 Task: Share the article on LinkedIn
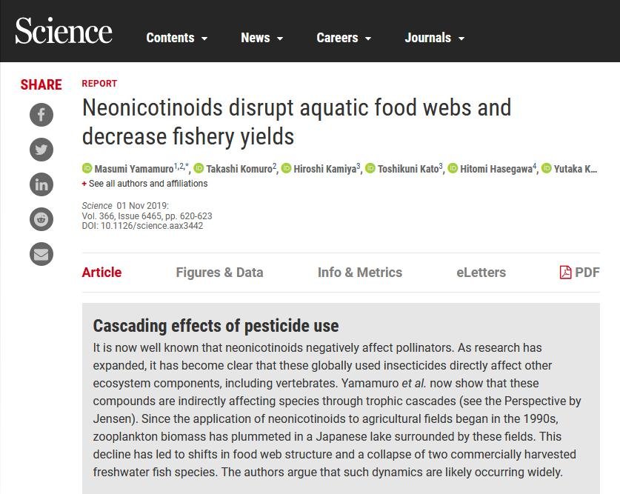pos(41,184)
